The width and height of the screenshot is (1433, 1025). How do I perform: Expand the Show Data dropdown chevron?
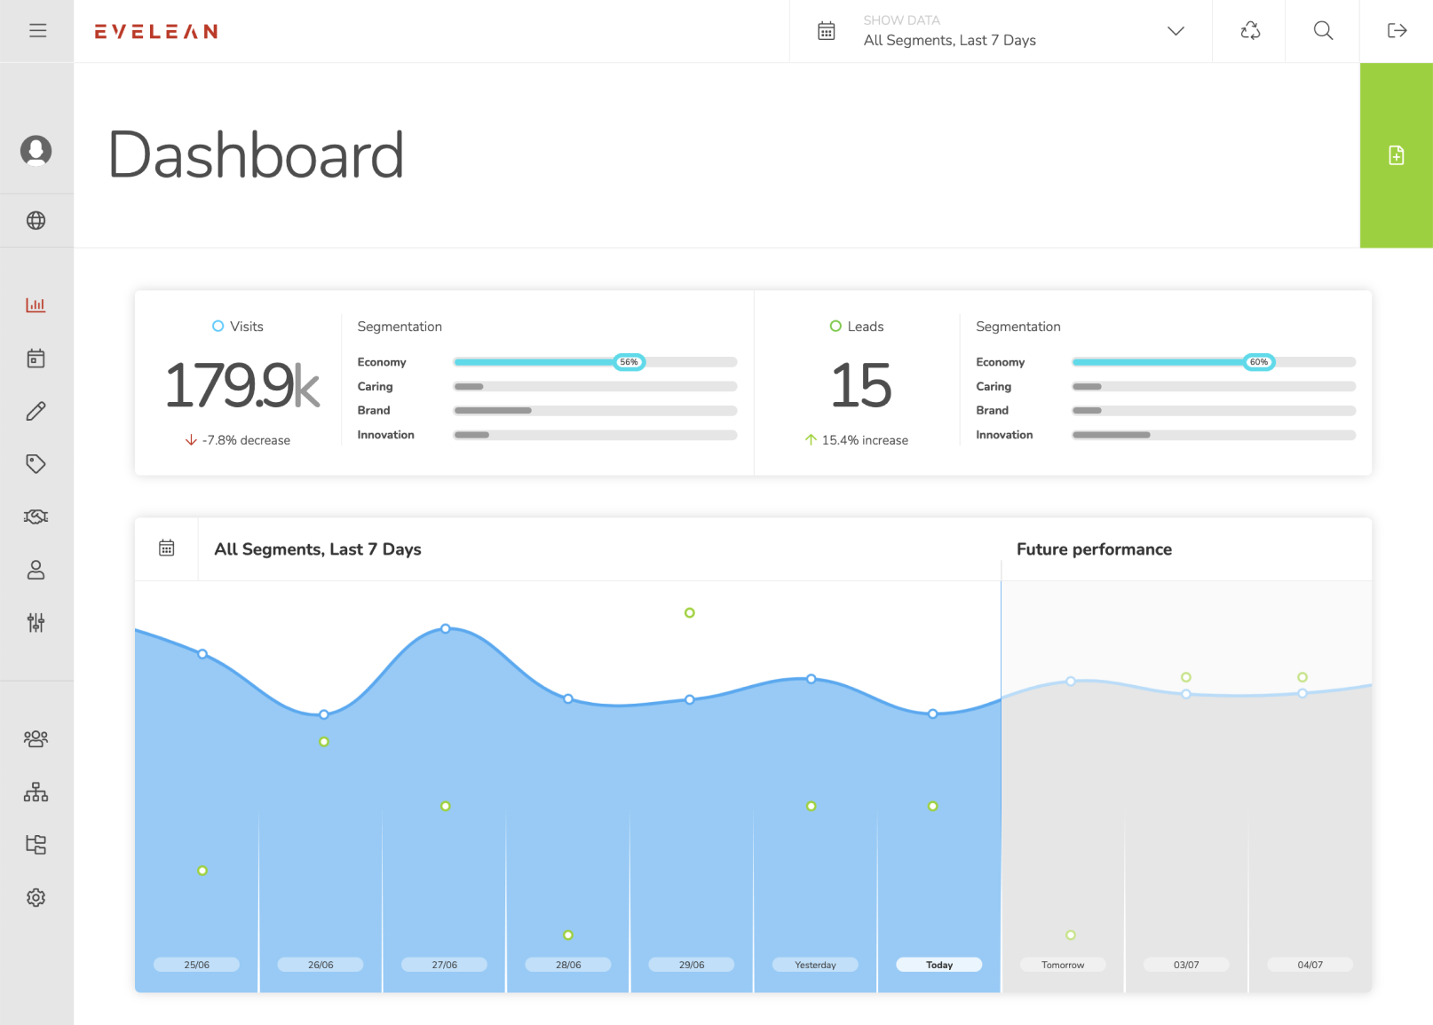(1176, 31)
